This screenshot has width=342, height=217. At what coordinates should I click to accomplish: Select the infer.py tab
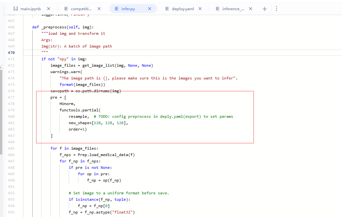pos(128,9)
